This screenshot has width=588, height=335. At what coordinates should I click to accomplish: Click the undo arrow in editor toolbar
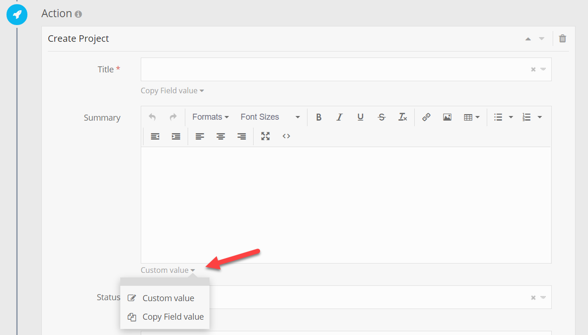point(152,117)
